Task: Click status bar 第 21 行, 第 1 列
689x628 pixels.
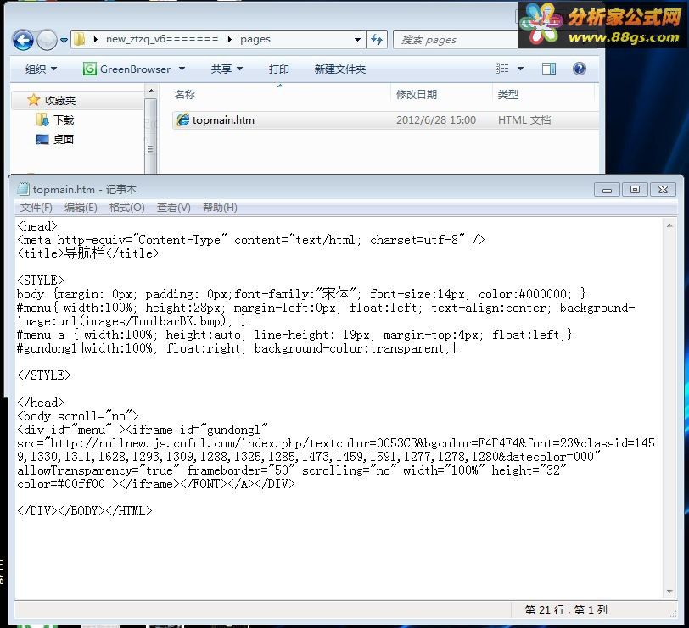Action: click(565, 609)
